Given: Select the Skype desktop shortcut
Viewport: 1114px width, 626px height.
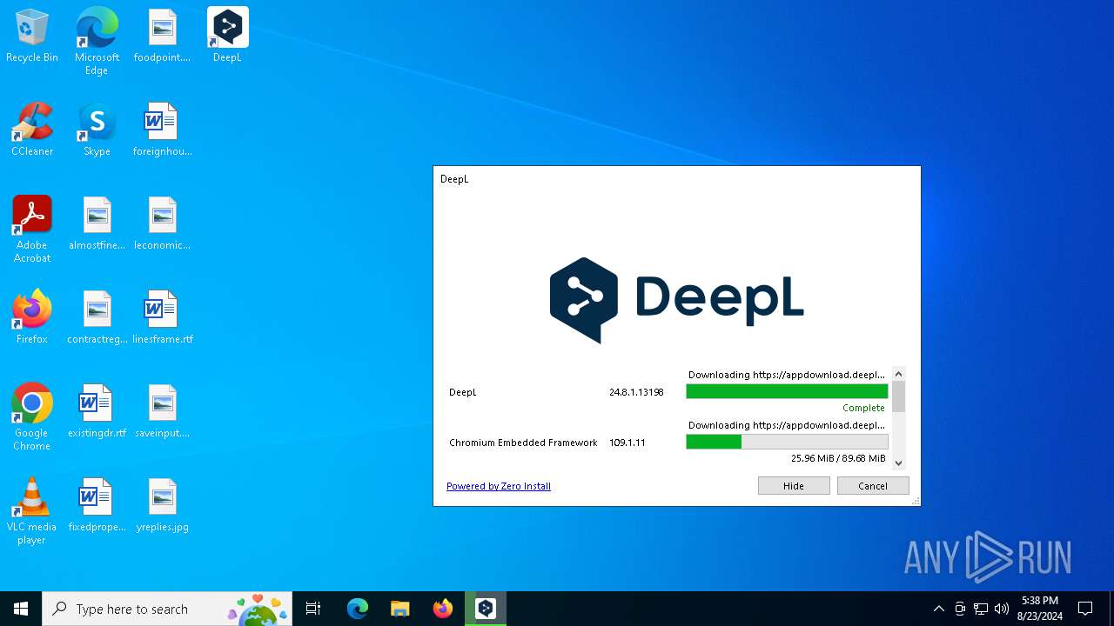Looking at the screenshot, I should click(x=97, y=130).
